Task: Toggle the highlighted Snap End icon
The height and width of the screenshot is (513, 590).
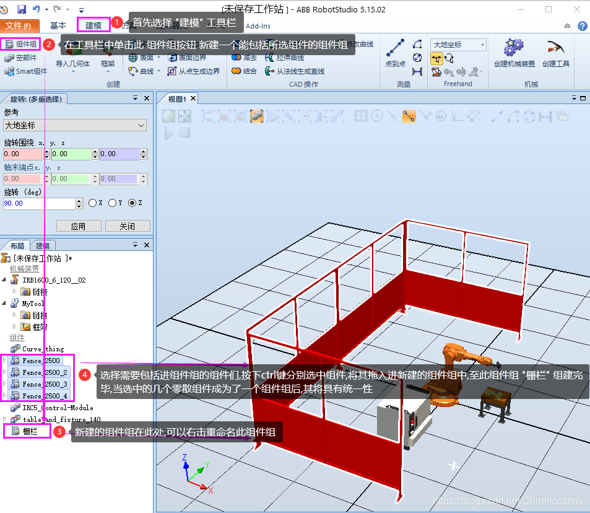Action: click(409, 116)
